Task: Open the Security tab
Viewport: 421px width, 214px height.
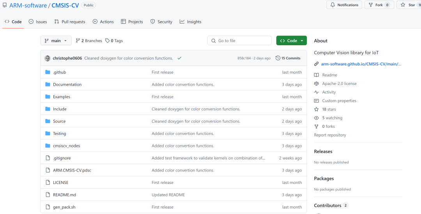Action: 161,22
